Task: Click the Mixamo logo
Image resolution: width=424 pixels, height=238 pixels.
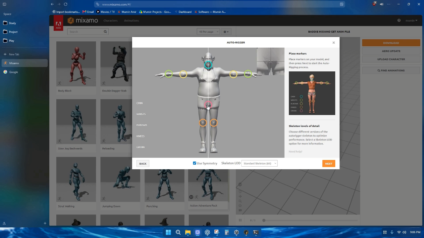Action: coord(83,20)
